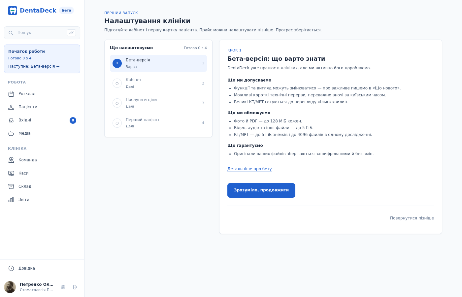Click the Петренко Ол… profile name
This screenshot has height=297, width=462.
pyautogui.click(x=37, y=284)
